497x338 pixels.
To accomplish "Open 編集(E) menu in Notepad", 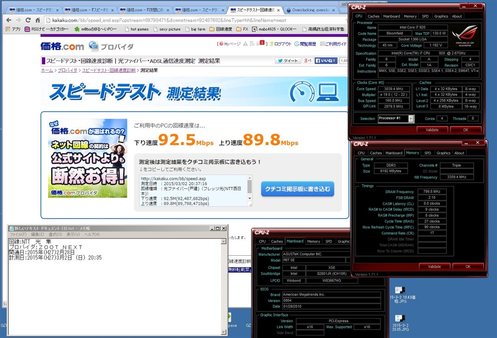I will tap(37, 234).
